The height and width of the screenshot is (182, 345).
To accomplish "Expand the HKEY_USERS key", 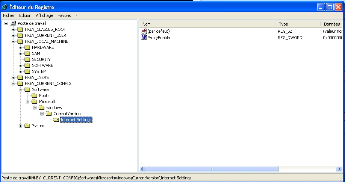I will [13, 77].
